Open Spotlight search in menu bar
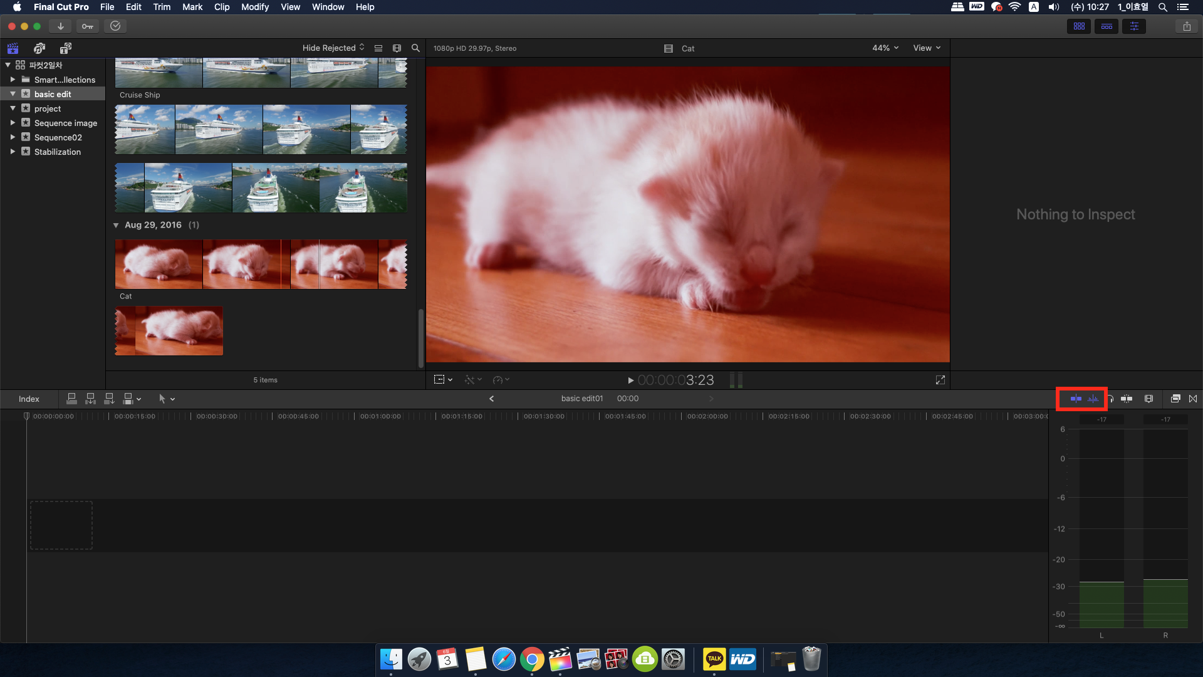The width and height of the screenshot is (1203, 677). (1162, 7)
